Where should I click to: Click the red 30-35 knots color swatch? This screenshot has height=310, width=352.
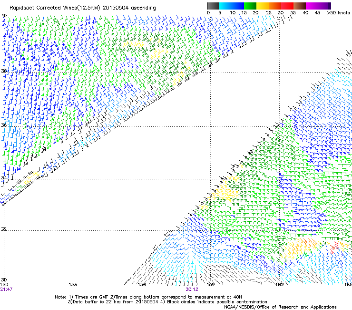(x=287, y=6)
